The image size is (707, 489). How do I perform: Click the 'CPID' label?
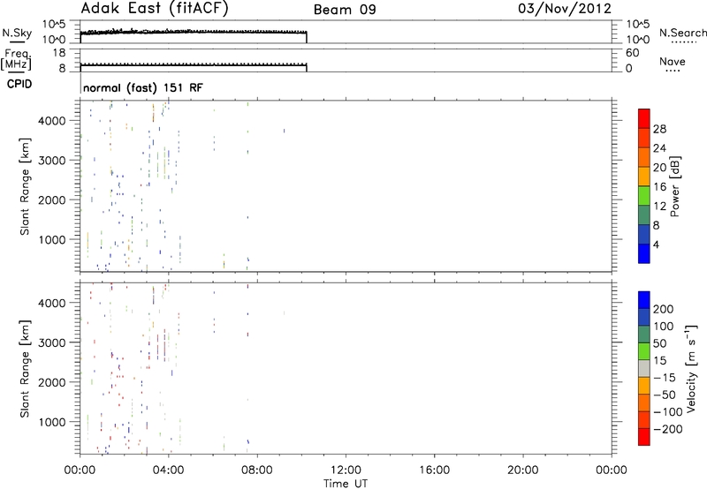pos(19,84)
